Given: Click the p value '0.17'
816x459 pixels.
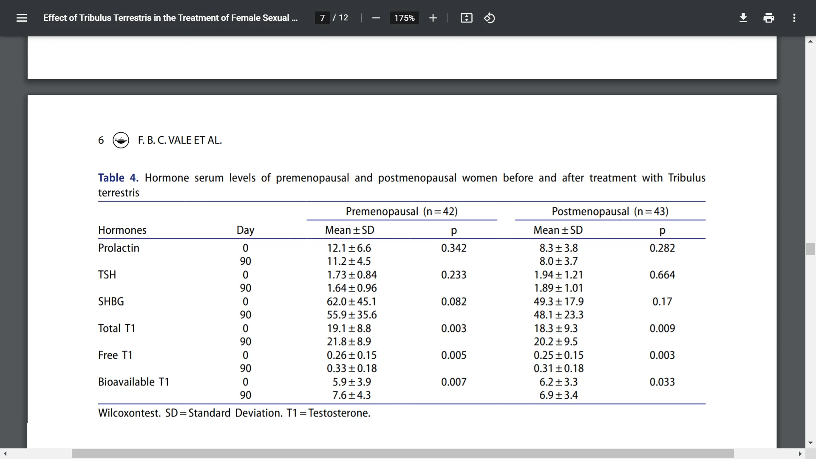Looking at the screenshot, I should click(662, 301).
